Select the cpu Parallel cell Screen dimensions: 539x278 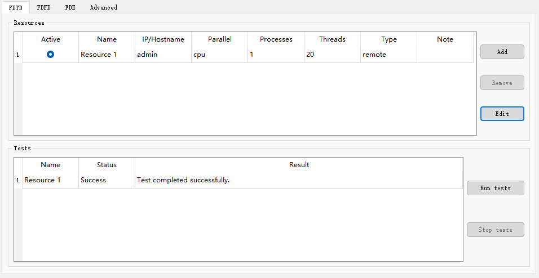pos(220,55)
